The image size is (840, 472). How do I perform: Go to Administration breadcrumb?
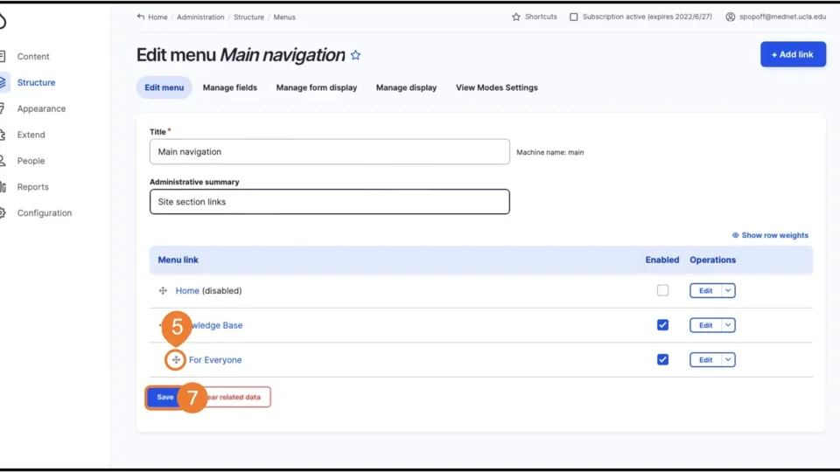pos(200,17)
